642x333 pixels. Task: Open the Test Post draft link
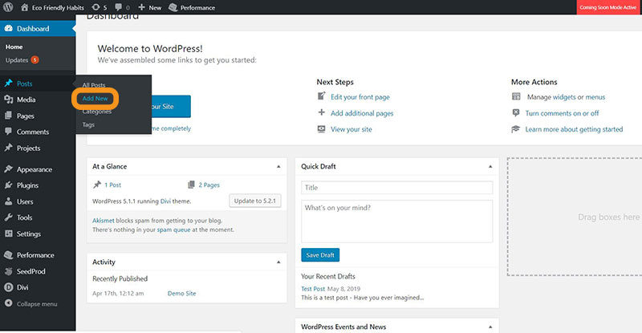[313, 289]
